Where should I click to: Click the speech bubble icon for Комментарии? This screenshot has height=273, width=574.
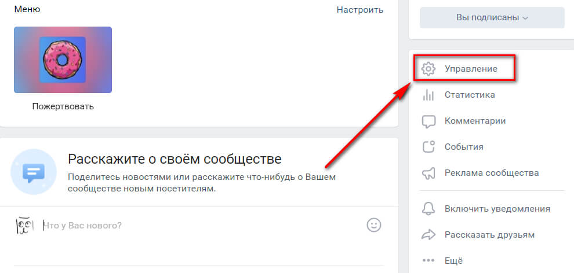[x=428, y=121]
